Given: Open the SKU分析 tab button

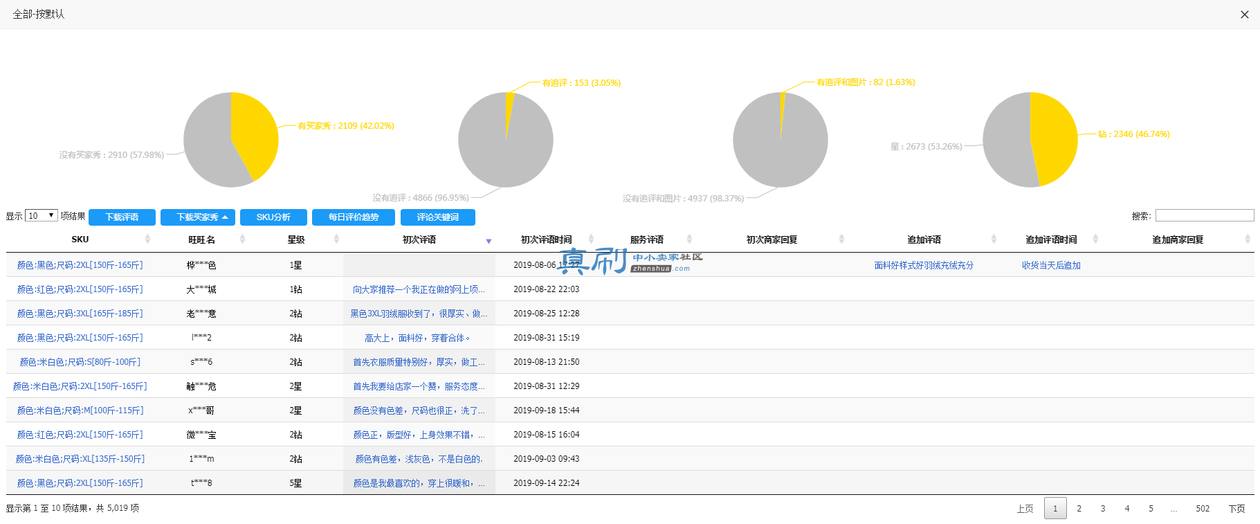Looking at the screenshot, I should coord(273,217).
